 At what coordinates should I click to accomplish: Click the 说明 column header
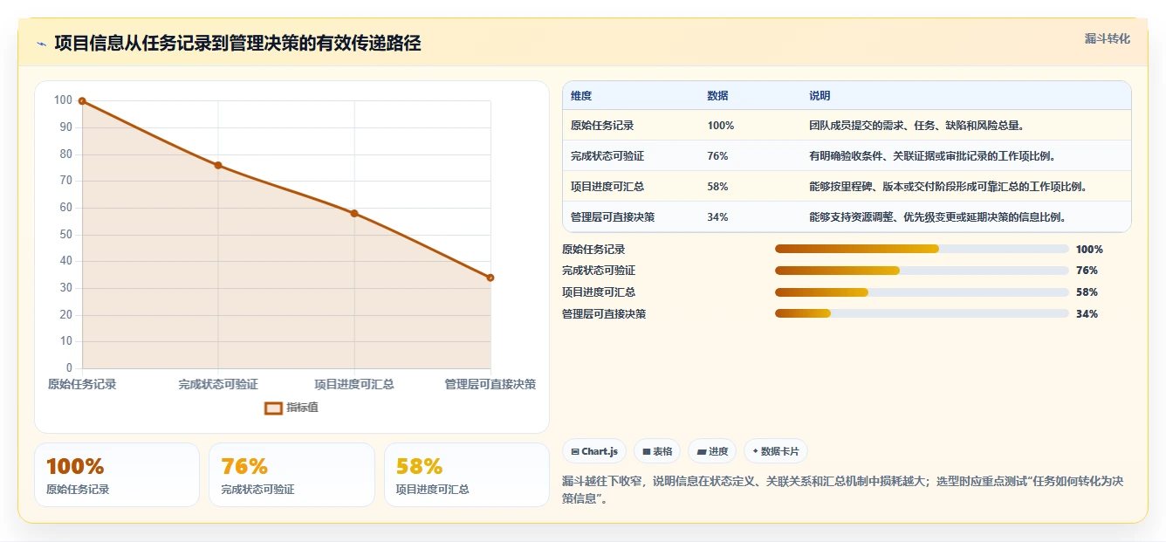[x=820, y=96]
